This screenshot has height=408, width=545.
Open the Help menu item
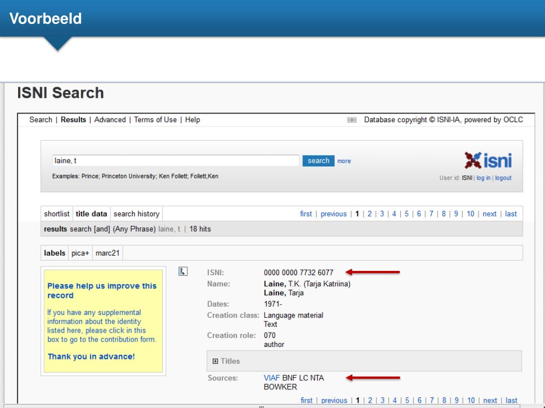(193, 120)
